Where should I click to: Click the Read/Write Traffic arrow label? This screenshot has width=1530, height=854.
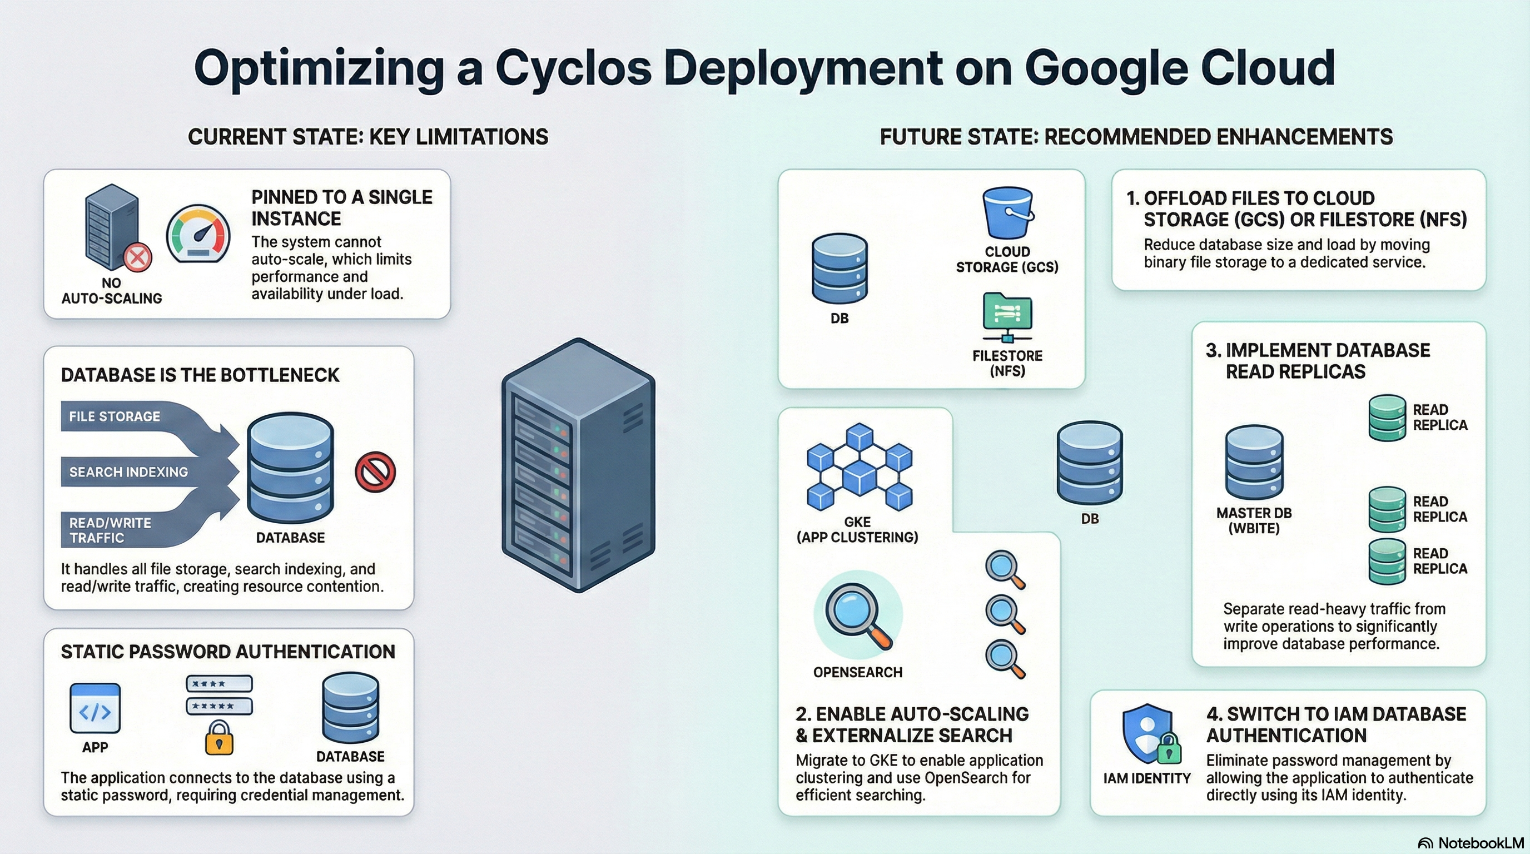(x=111, y=530)
